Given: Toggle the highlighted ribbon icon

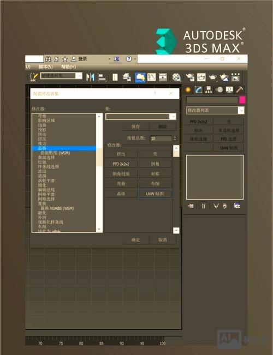Looking at the screenshot, I should click(x=140, y=77).
